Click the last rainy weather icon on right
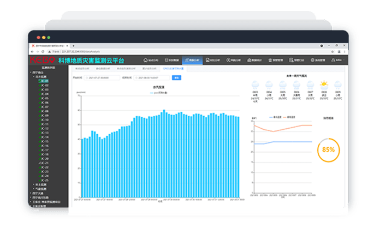 [x=337, y=85]
